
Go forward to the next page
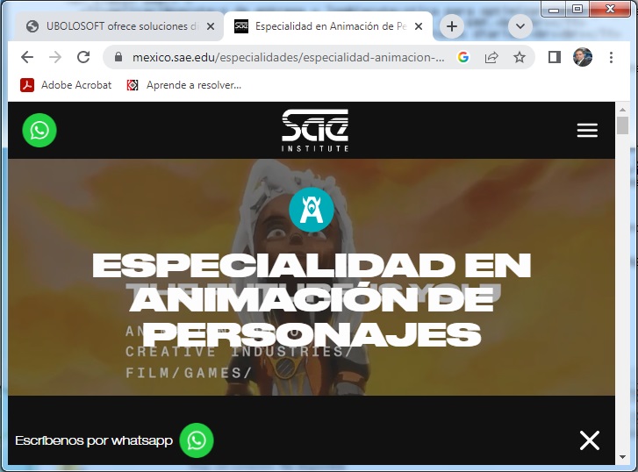pyautogui.click(x=55, y=57)
